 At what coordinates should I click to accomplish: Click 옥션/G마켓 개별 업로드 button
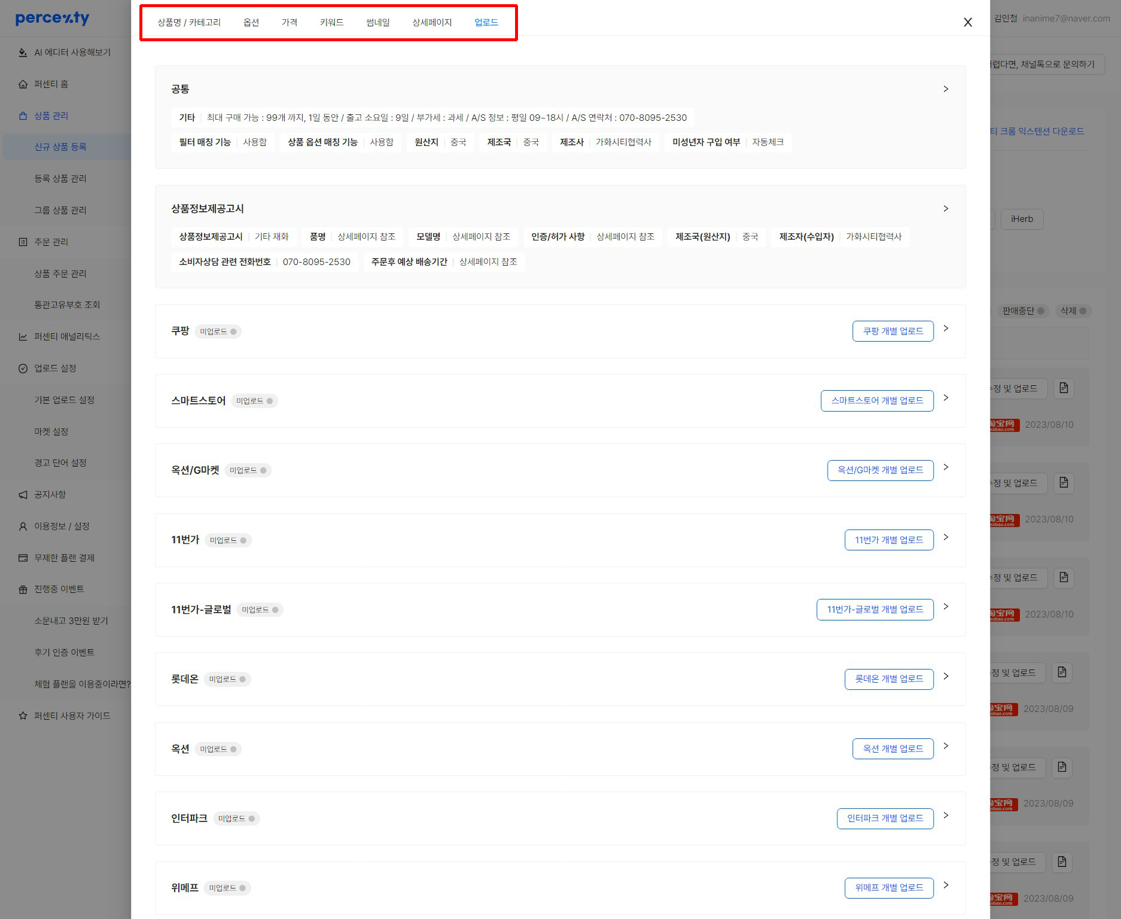click(x=881, y=470)
